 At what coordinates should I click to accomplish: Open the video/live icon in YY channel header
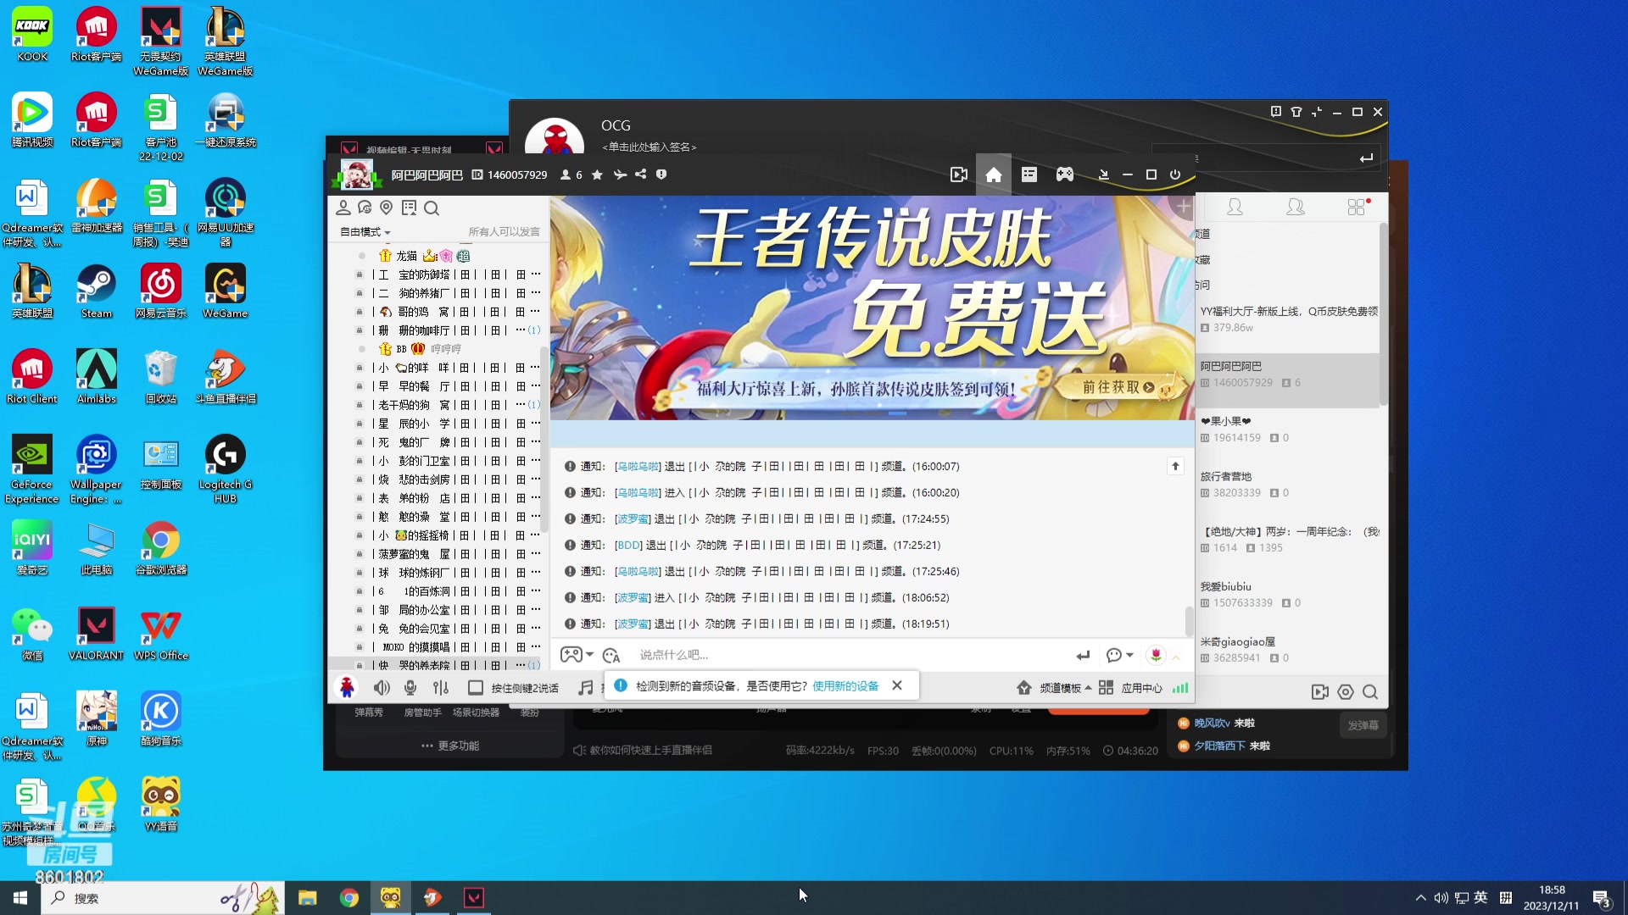tap(959, 175)
